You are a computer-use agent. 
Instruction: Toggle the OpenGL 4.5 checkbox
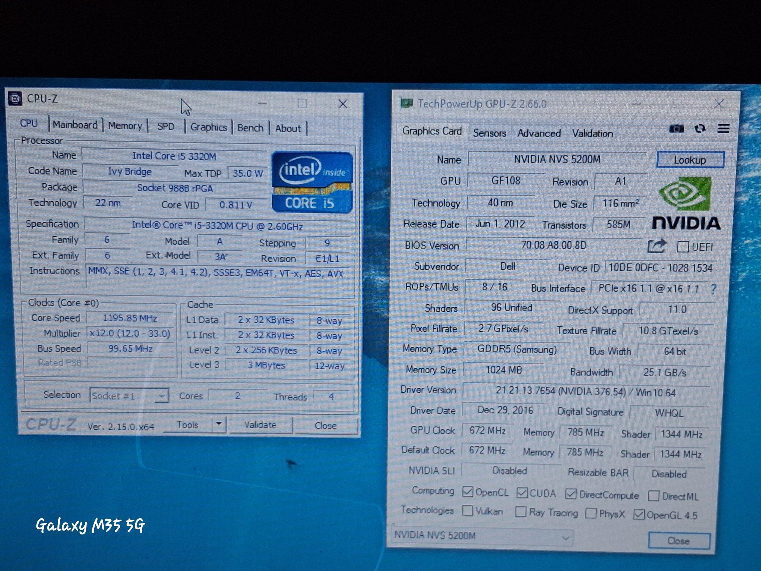click(x=639, y=514)
